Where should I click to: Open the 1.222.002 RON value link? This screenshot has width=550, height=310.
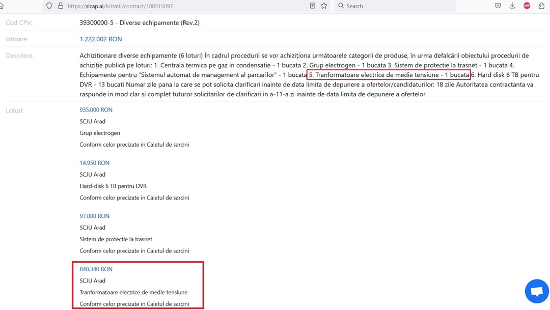click(101, 39)
